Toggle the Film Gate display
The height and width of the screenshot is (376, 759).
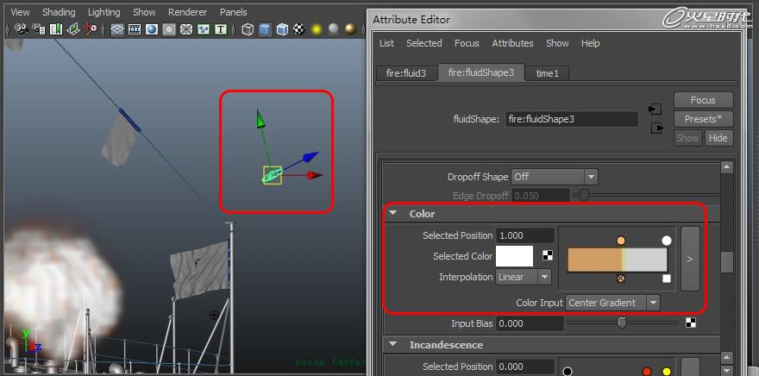coord(135,29)
